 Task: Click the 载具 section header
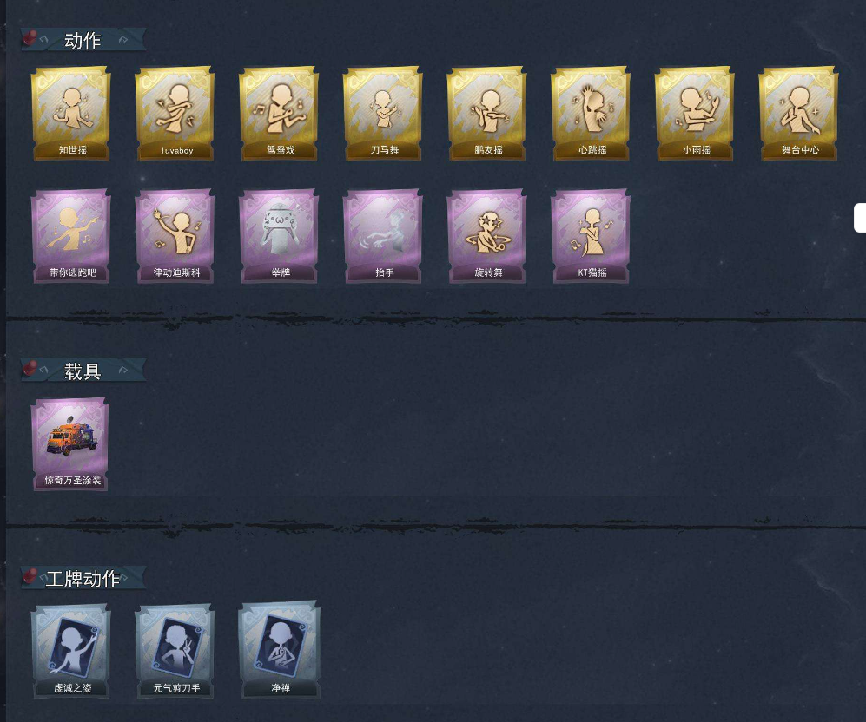tap(83, 371)
